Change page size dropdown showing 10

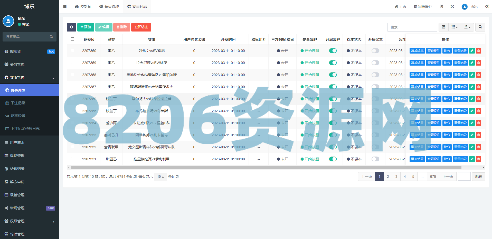pos(160,177)
